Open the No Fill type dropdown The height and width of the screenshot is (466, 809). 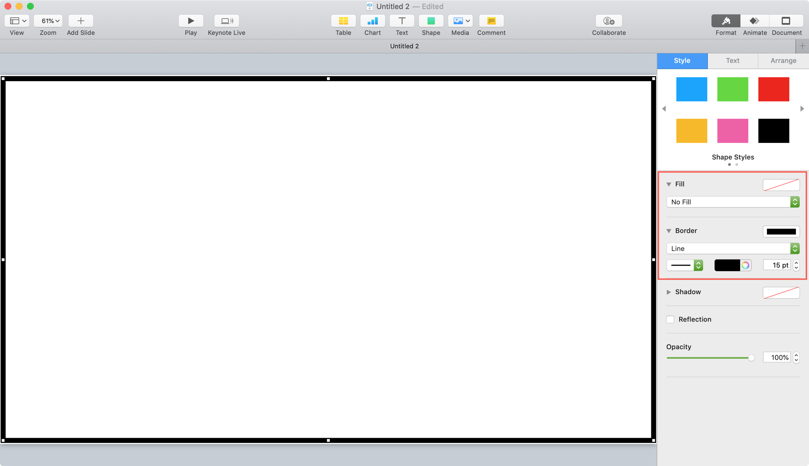(733, 202)
